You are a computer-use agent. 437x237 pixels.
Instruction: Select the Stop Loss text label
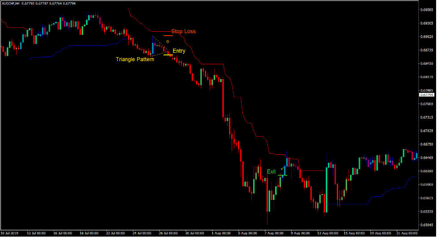tap(183, 31)
